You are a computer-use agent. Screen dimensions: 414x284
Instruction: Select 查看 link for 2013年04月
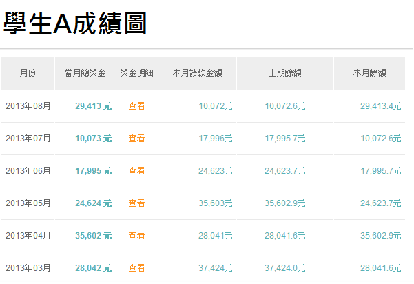[136, 236]
